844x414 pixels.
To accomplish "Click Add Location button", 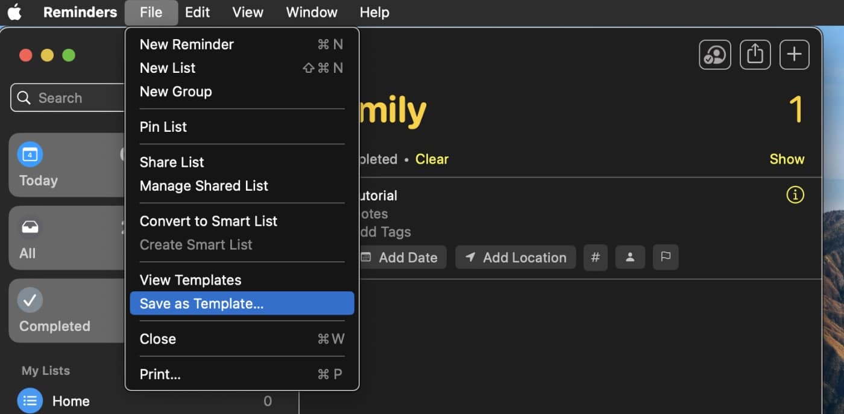I will click(x=515, y=258).
